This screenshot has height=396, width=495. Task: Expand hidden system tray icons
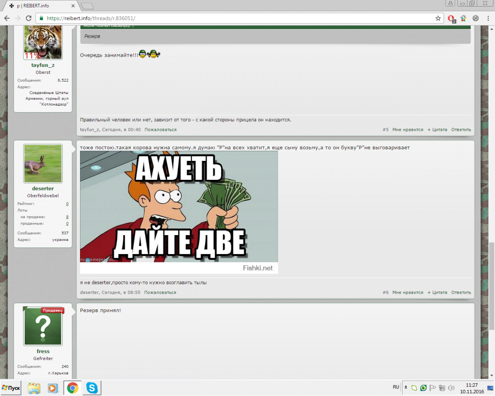406,388
